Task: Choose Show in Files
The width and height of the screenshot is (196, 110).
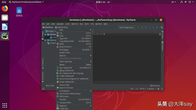Action: pos(74,85)
